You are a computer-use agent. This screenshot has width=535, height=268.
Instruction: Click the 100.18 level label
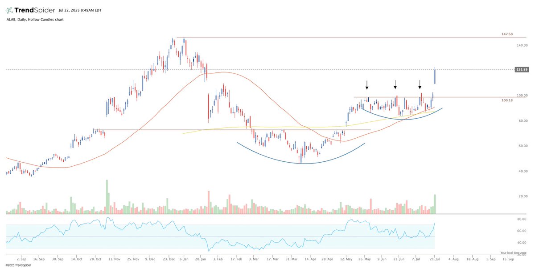[x=507, y=100]
